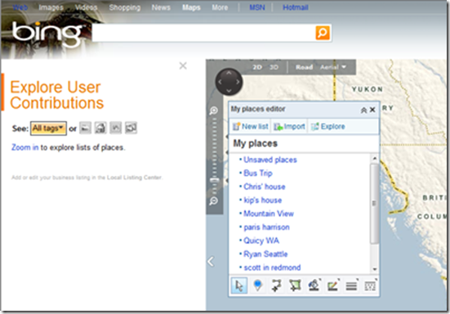
Task: Close the My places editor
Action: click(x=372, y=110)
